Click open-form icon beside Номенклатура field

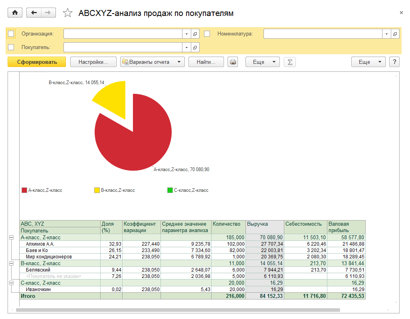[x=395, y=34]
